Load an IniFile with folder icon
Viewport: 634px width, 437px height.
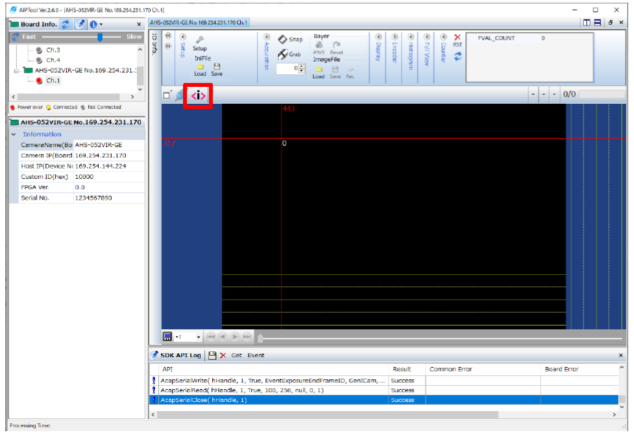[201, 67]
